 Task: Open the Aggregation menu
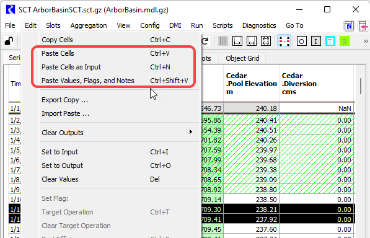89,25
